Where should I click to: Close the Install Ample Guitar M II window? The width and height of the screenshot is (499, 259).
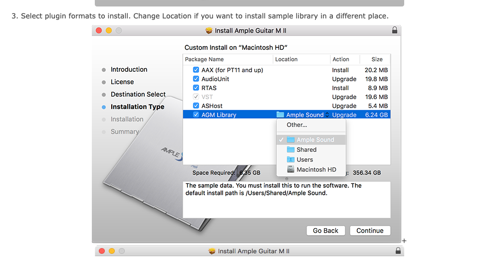point(99,30)
